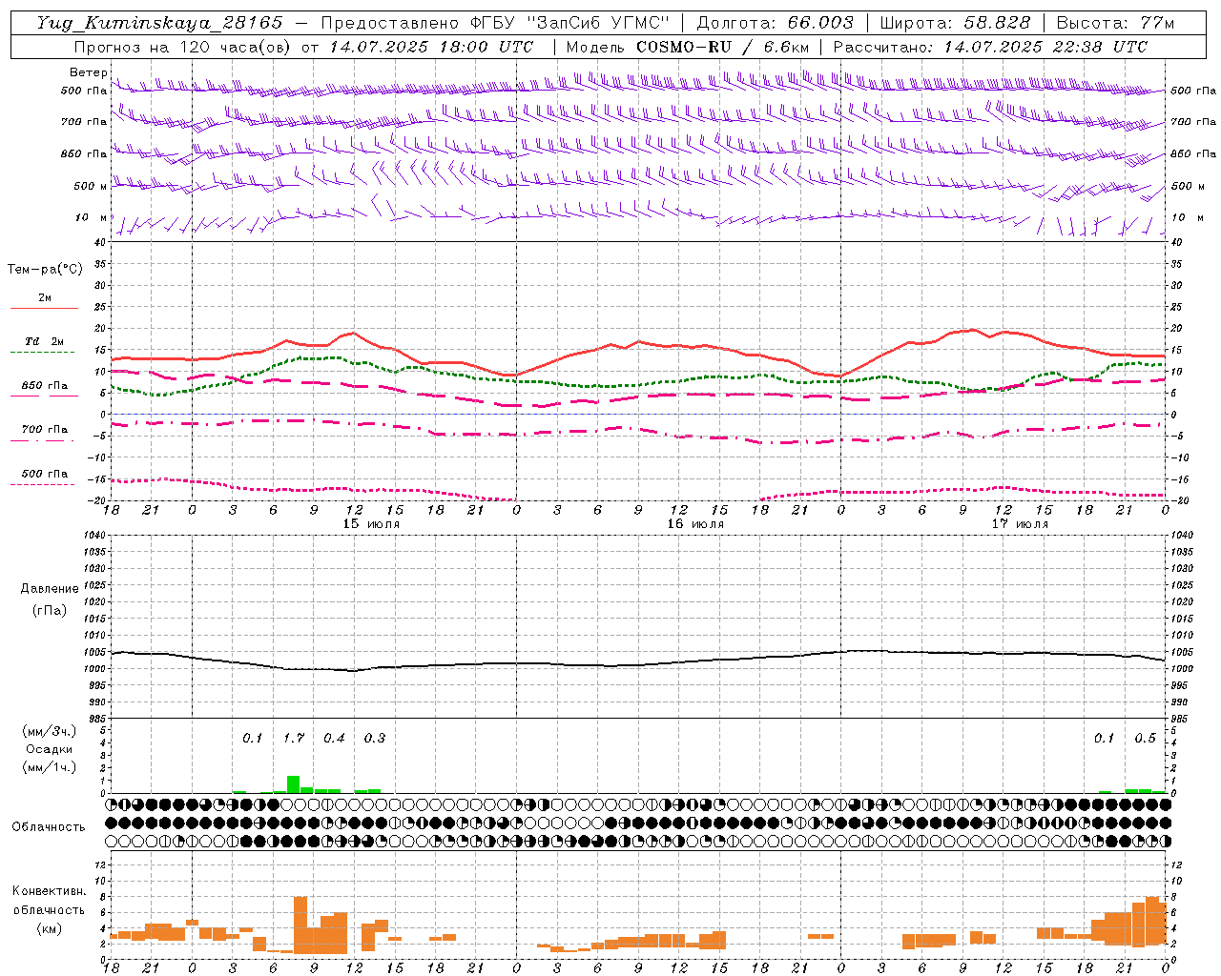The height and width of the screenshot is (976, 1221).
Task: Click the 500 м wind level label on left
Action: click(90, 186)
